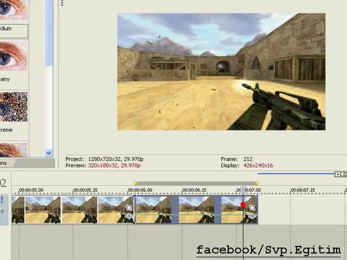Viewport: 347px width, 260px height.
Task: Click ruler at 00:00:06.00
Action: pyautogui.click(x=140, y=190)
